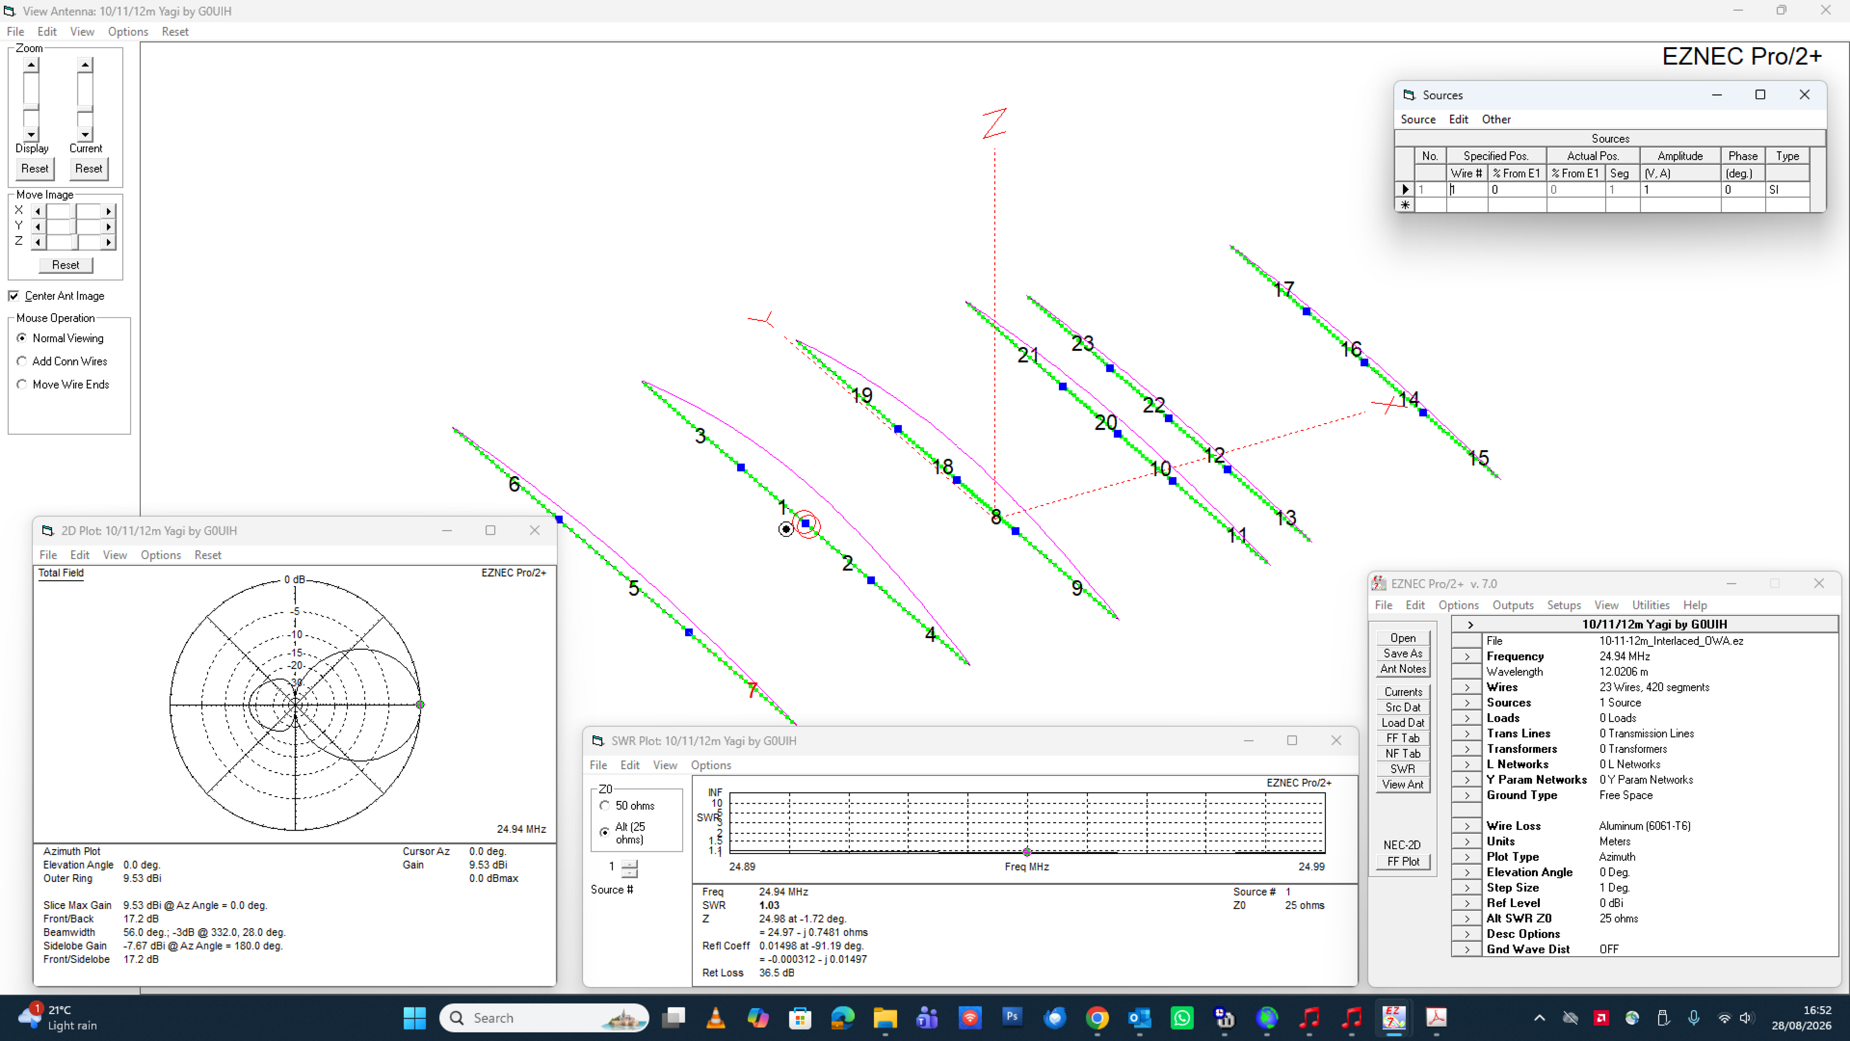This screenshot has width=1850, height=1041.
Task: Open Task View from the taskbar
Action: pos(673,1017)
